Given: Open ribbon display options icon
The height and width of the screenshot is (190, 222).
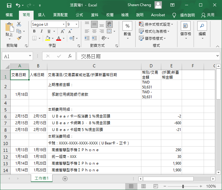Looking at the screenshot, I should click(172, 5).
